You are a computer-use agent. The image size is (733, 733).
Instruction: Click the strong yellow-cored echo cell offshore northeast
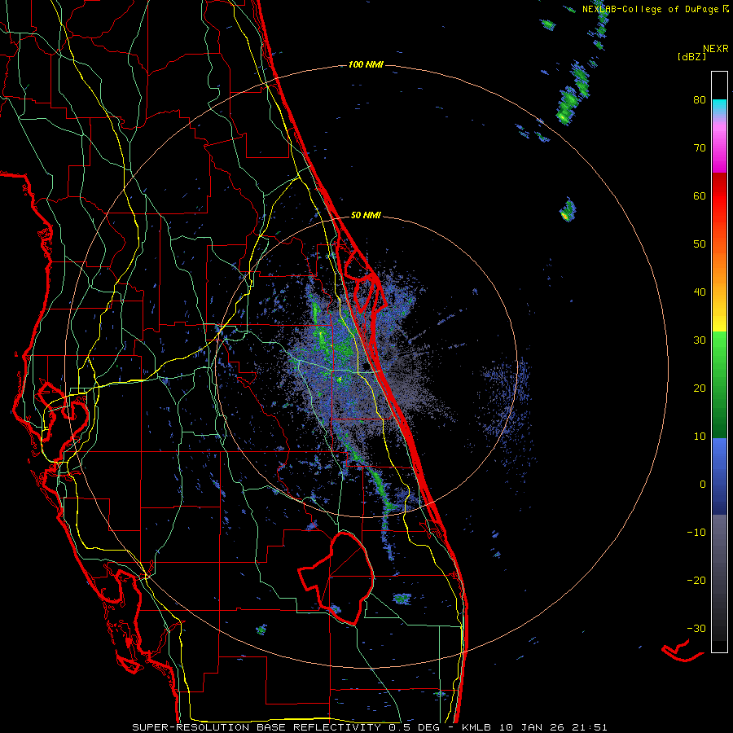click(568, 210)
